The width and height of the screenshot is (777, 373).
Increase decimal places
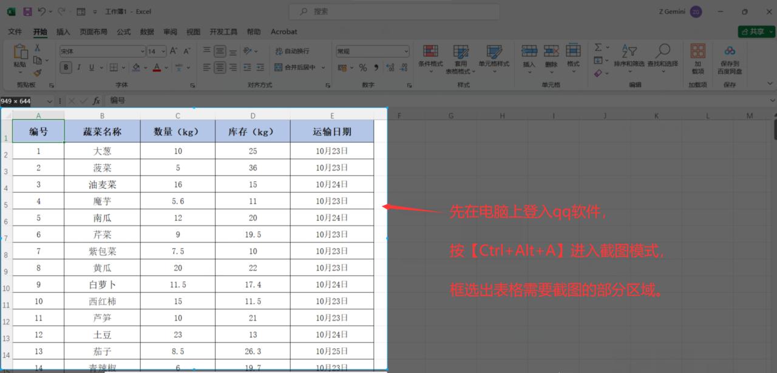pos(390,67)
